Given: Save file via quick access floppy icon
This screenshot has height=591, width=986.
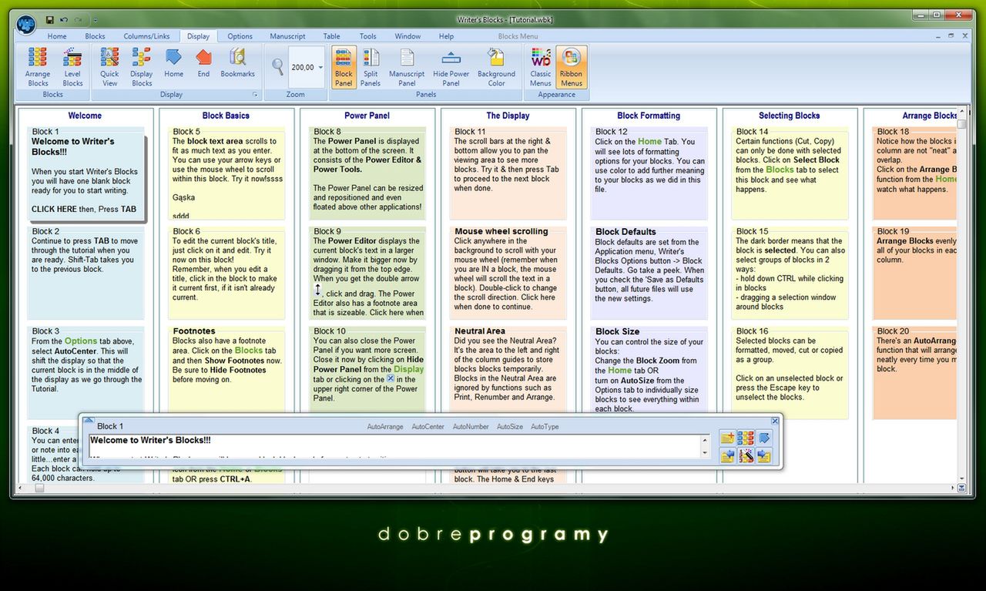Looking at the screenshot, I should click(49, 19).
